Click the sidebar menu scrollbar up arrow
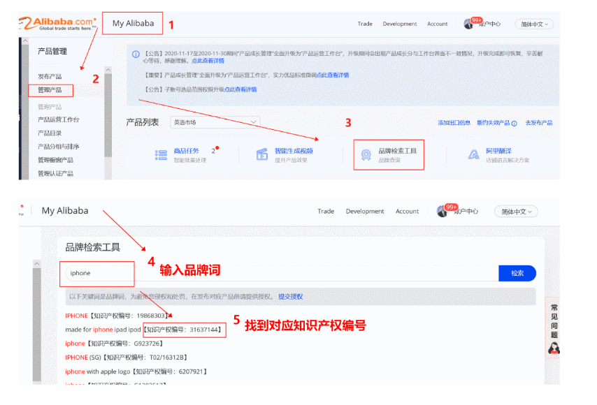The height and width of the screenshot is (405, 597). coord(108,70)
